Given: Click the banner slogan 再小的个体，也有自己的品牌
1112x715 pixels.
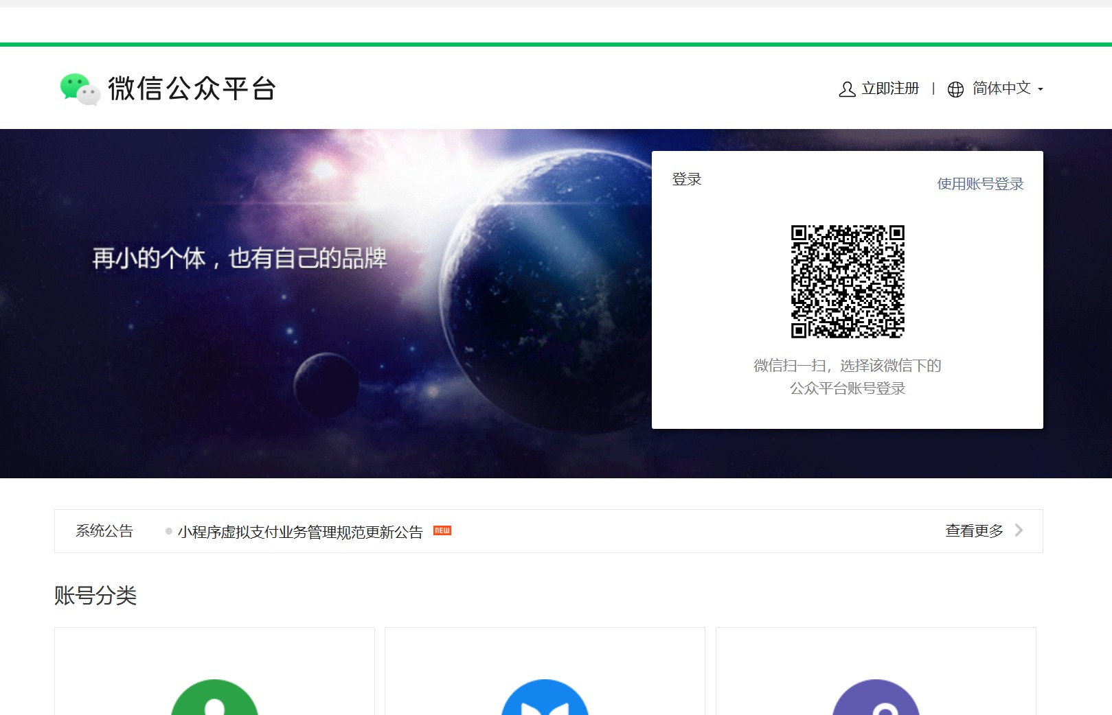Looking at the screenshot, I should 240,259.
